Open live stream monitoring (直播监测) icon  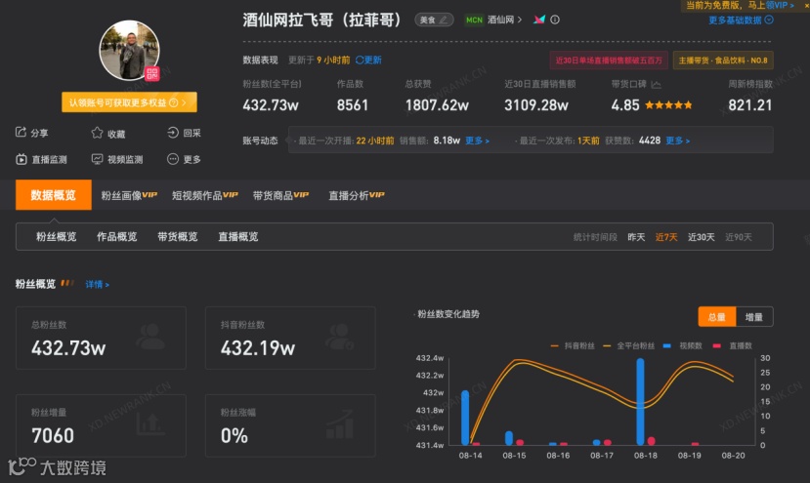coord(21,159)
